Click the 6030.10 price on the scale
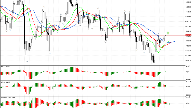Image resolution: width=193 pixels, height=108 pixels. (188, 2)
